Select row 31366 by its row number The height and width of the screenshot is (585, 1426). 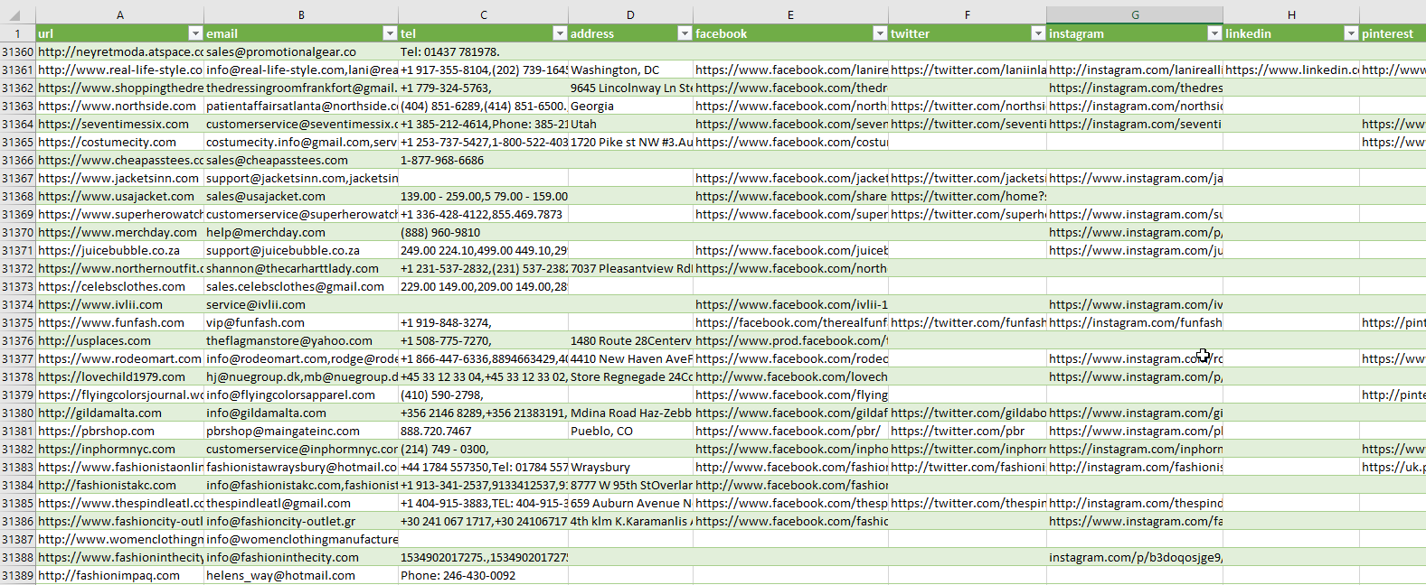click(x=18, y=160)
